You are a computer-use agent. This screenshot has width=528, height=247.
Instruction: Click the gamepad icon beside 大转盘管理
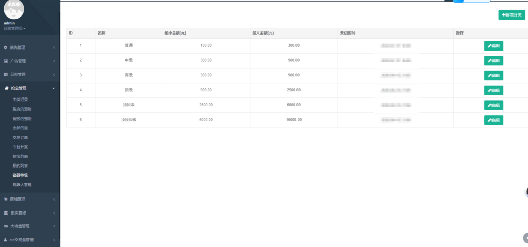point(6,226)
